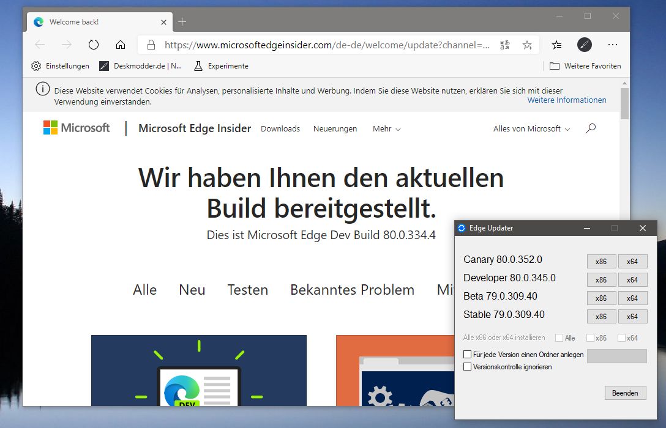Open the Neuerungen navigation link
The height and width of the screenshot is (428, 666).
pos(335,128)
